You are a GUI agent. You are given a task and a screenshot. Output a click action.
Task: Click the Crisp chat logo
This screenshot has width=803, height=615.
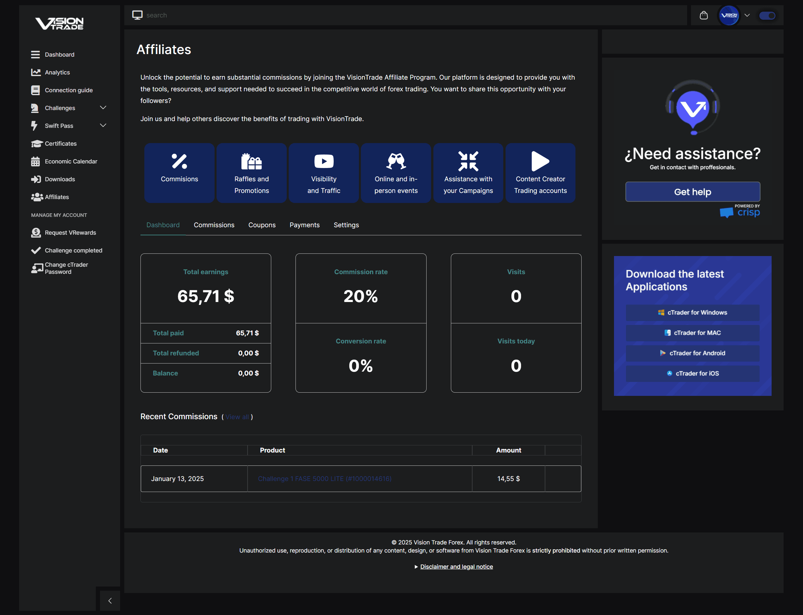(740, 211)
